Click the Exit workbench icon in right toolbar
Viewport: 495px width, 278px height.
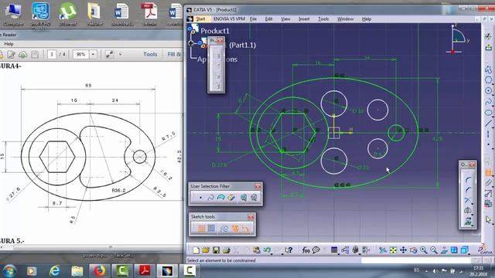click(488, 47)
